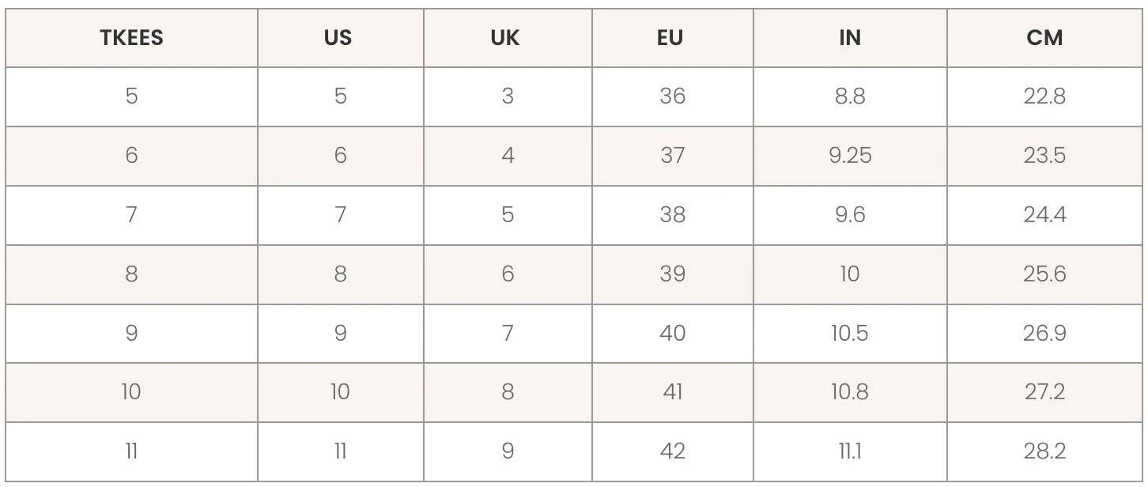Select the 27.2 cm cell
Viewport: 1148px width, 487px height.
click(x=1044, y=392)
